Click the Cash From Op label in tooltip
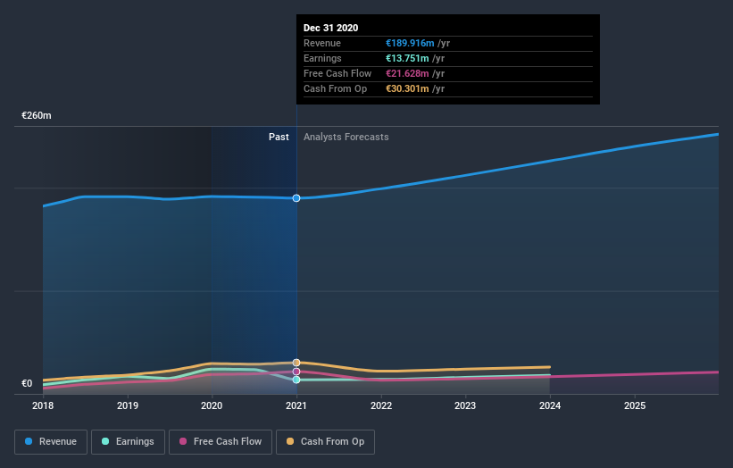The width and height of the screenshot is (733, 468). 335,88
